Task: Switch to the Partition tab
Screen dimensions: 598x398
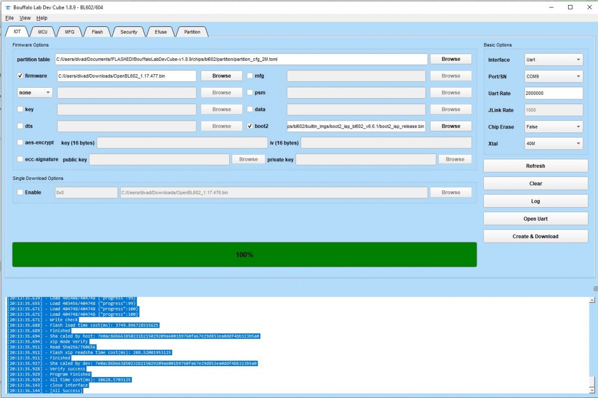Action: point(192,32)
